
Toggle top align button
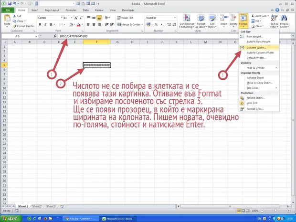pyautogui.click(x=88, y=18)
